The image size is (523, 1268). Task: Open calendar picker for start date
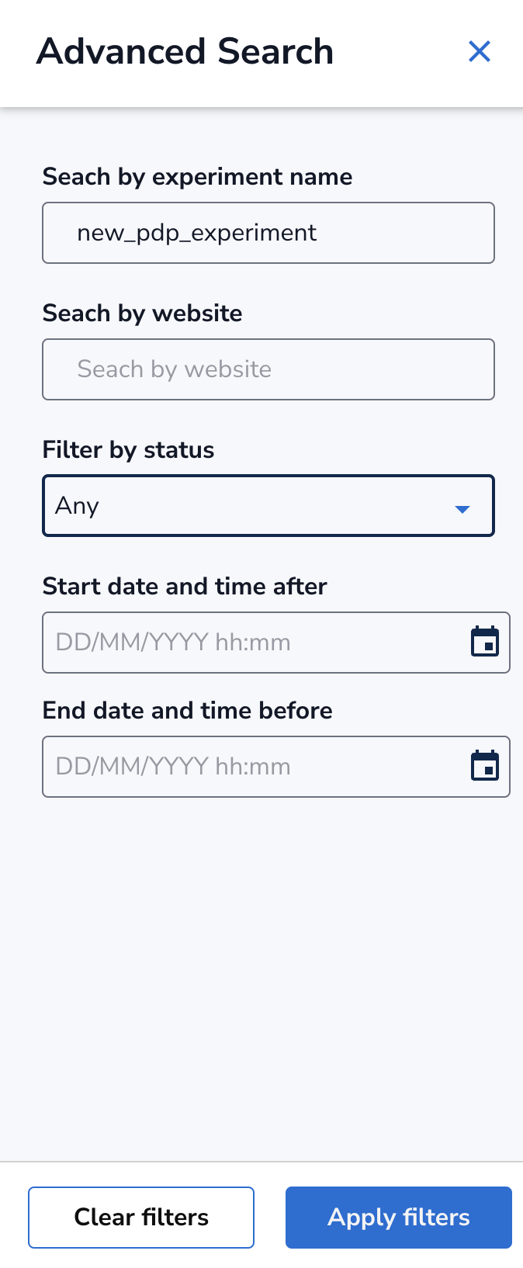485,642
